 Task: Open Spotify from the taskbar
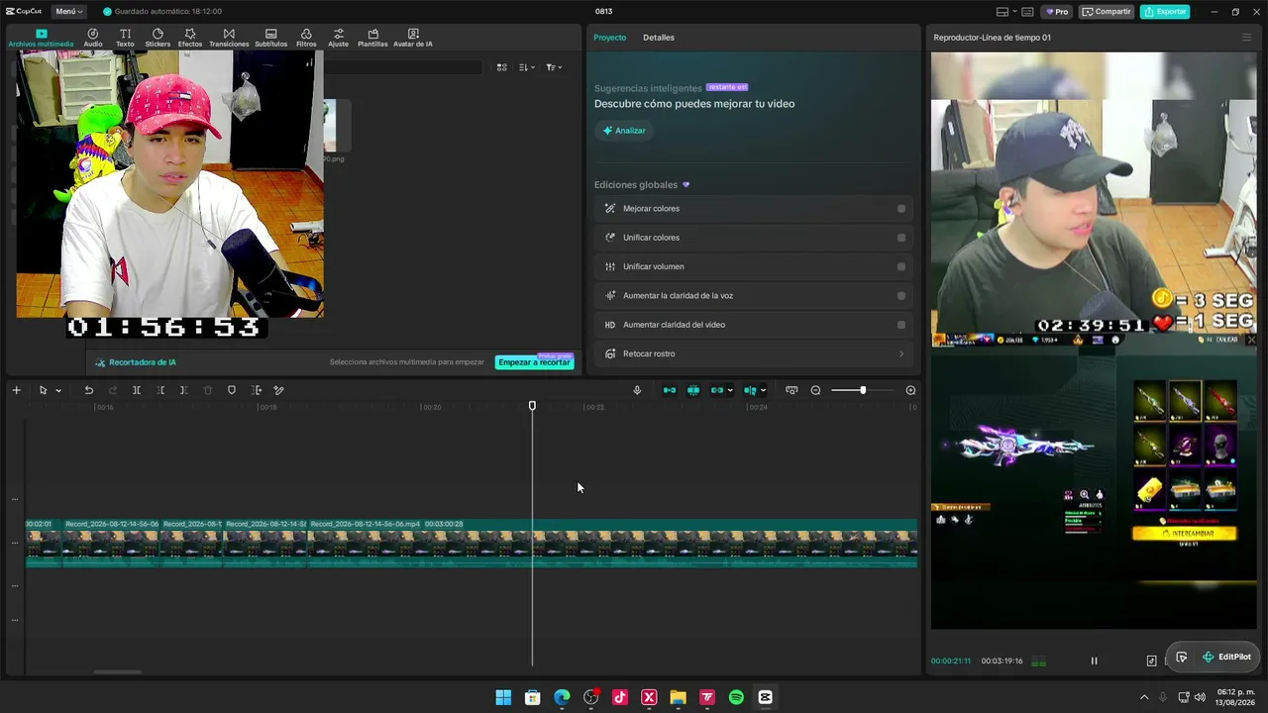tap(736, 697)
